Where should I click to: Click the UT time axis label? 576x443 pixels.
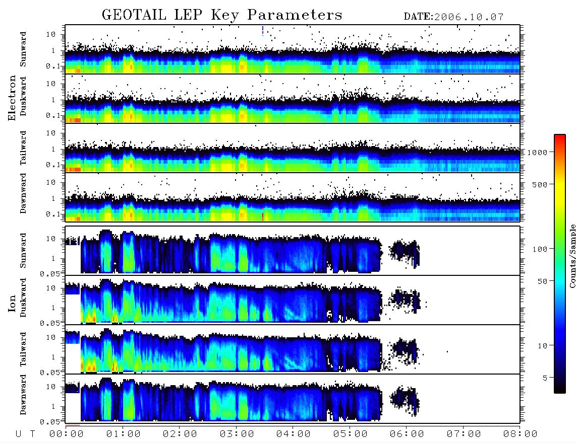point(25,434)
